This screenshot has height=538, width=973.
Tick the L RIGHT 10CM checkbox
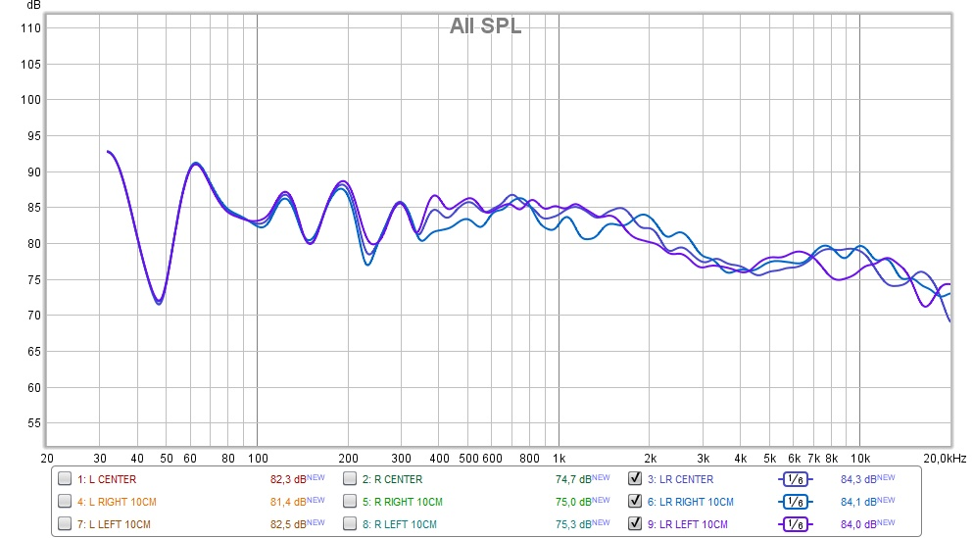(65, 501)
